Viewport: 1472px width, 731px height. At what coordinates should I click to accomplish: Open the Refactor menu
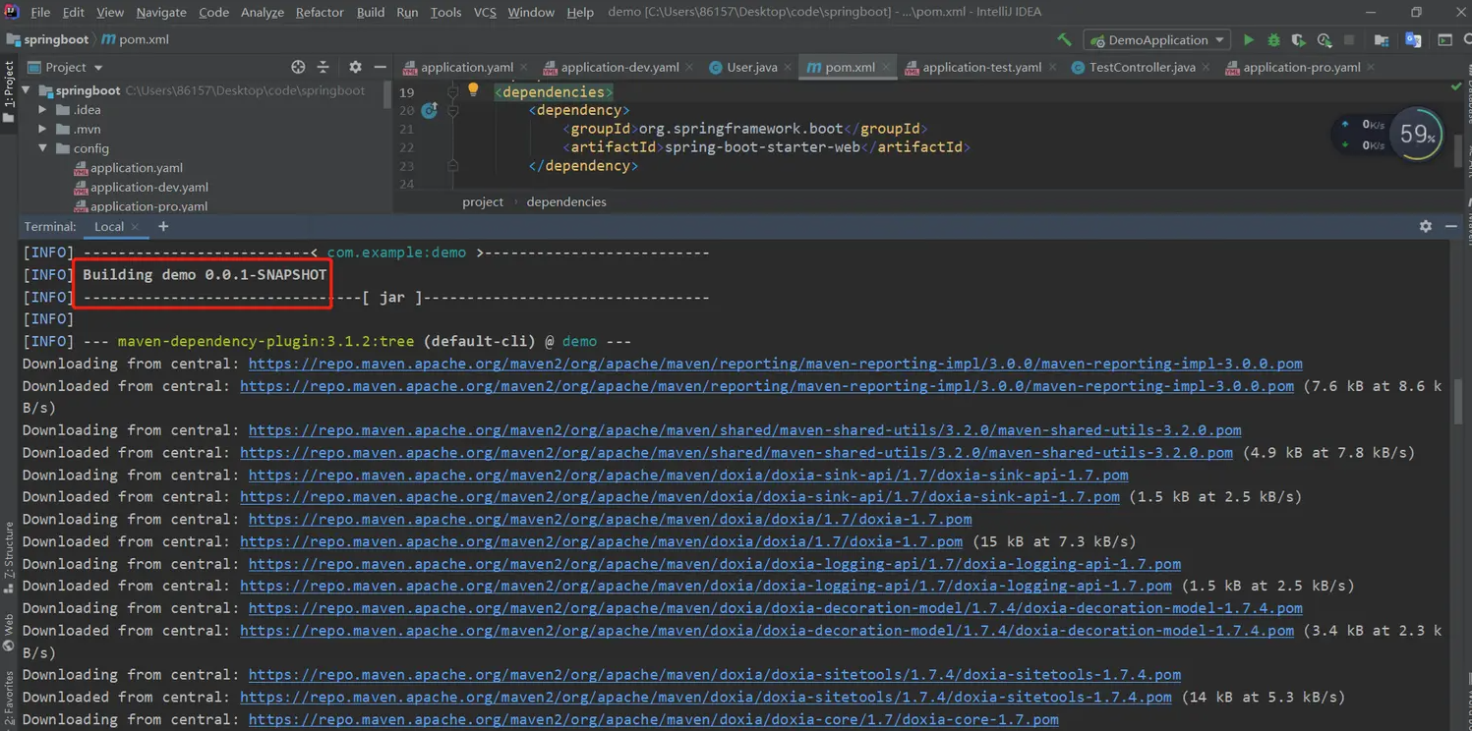click(x=320, y=12)
